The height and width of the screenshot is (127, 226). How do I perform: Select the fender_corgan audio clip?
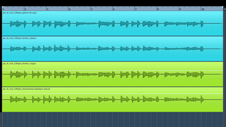113,74
